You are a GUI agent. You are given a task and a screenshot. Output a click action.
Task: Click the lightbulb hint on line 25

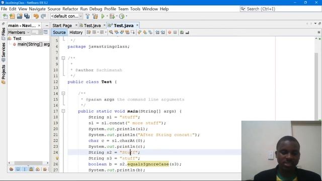(x=57, y=158)
